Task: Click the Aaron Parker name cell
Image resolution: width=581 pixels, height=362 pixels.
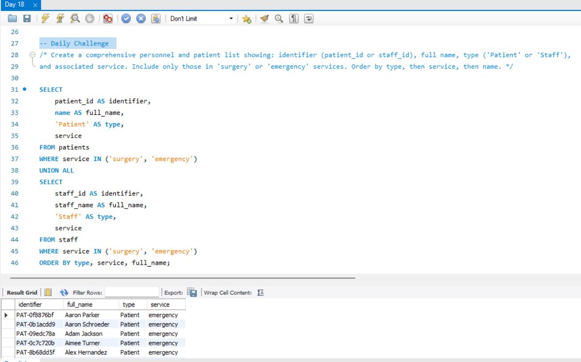Action: point(91,315)
